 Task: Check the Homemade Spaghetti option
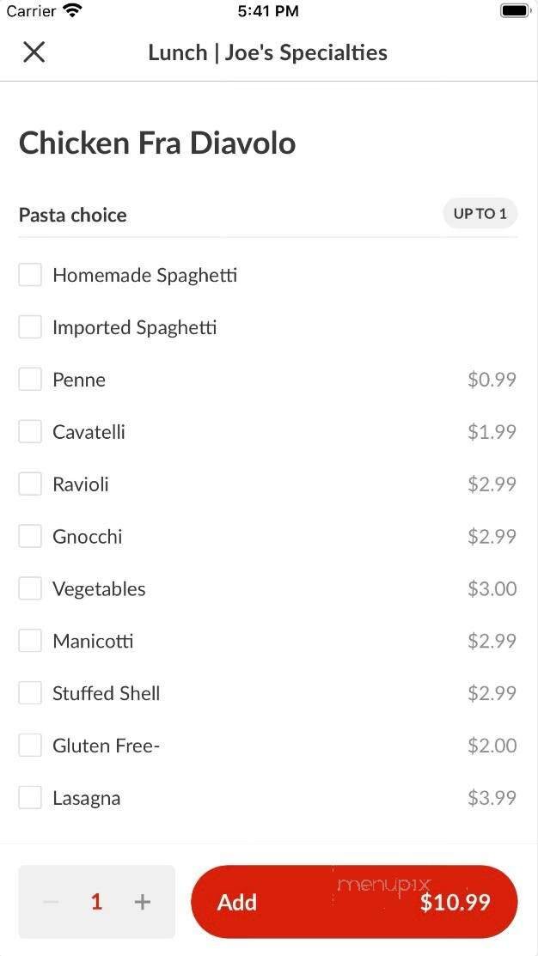[30, 274]
